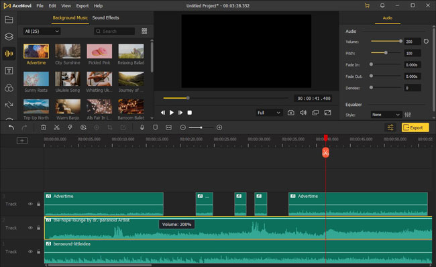
Task: Open the Full preview quality dropdown
Action: point(269,113)
